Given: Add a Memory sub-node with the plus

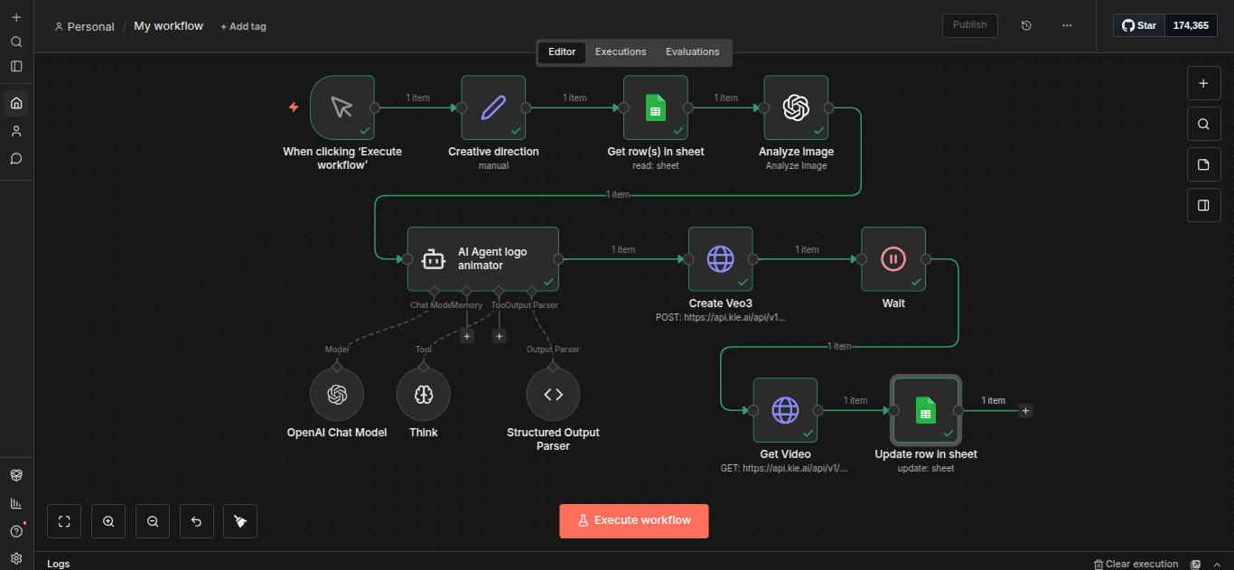Looking at the screenshot, I should tap(467, 336).
